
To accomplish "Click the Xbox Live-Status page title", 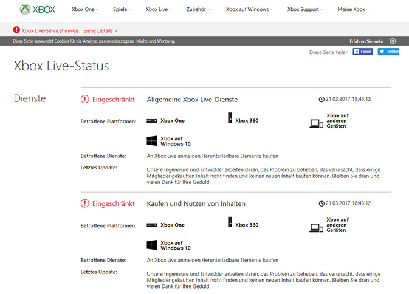I will tap(61, 66).
